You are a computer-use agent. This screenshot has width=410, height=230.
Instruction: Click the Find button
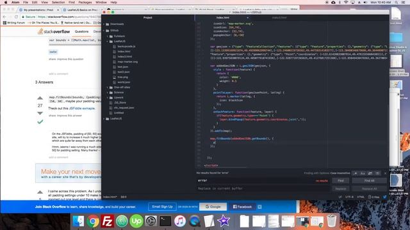pos(340,180)
